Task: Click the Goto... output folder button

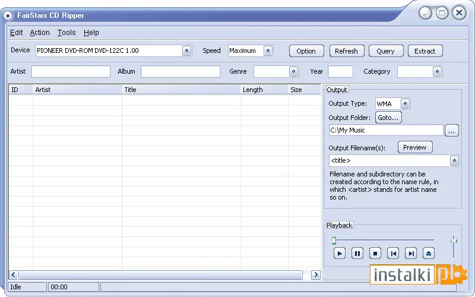Action: point(388,118)
